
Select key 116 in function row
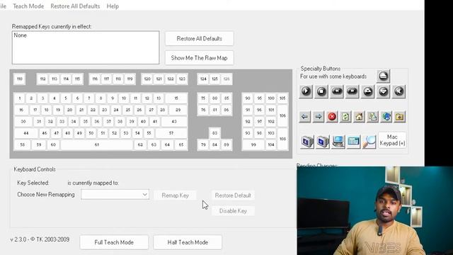(95, 79)
